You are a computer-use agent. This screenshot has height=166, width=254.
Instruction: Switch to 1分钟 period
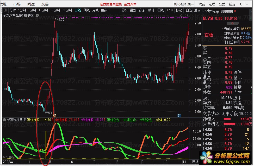click(22, 10)
